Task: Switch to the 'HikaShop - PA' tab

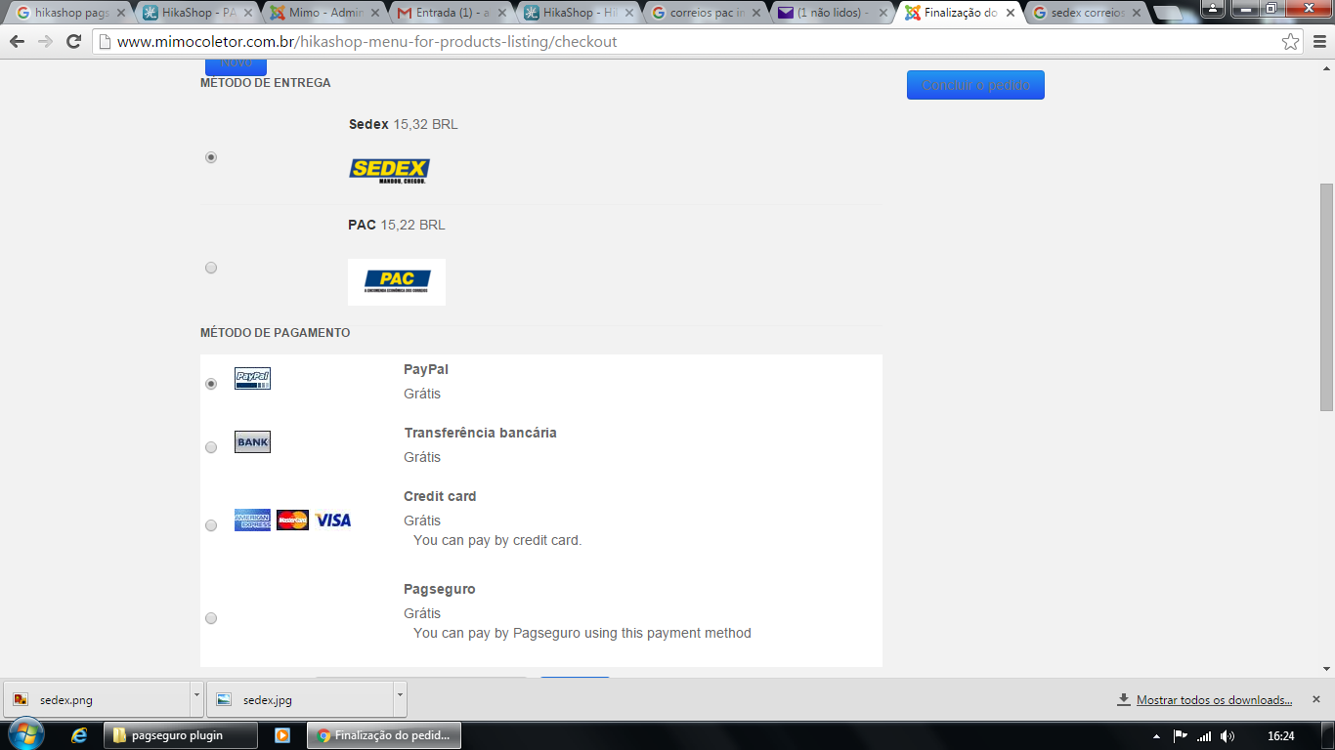Action: coord(197,14)
